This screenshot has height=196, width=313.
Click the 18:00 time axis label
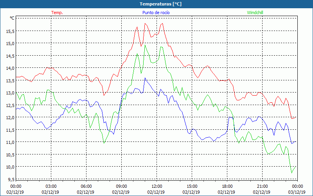[x=227, y=187]
